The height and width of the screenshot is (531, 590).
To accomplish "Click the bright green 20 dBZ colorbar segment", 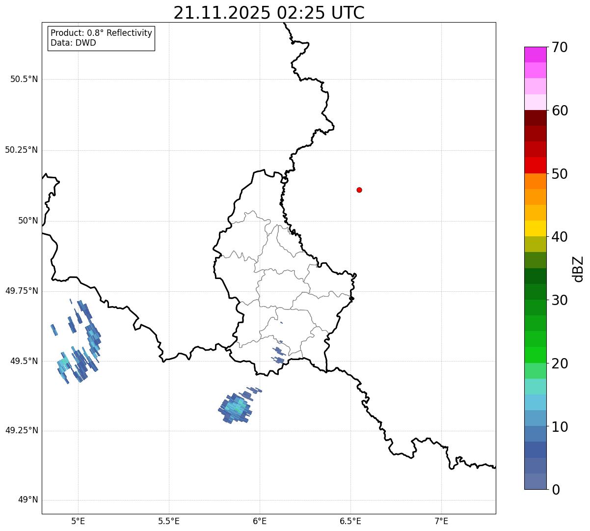I will coord(535,355).
